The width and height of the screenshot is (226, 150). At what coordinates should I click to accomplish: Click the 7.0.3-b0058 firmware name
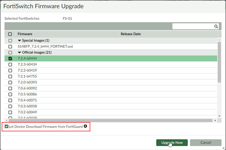[27, 106]
